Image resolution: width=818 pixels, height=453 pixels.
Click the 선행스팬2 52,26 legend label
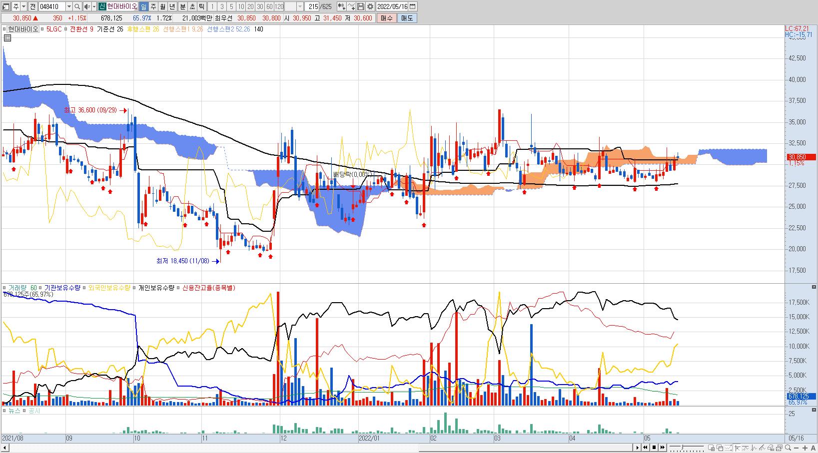(228, 29)
